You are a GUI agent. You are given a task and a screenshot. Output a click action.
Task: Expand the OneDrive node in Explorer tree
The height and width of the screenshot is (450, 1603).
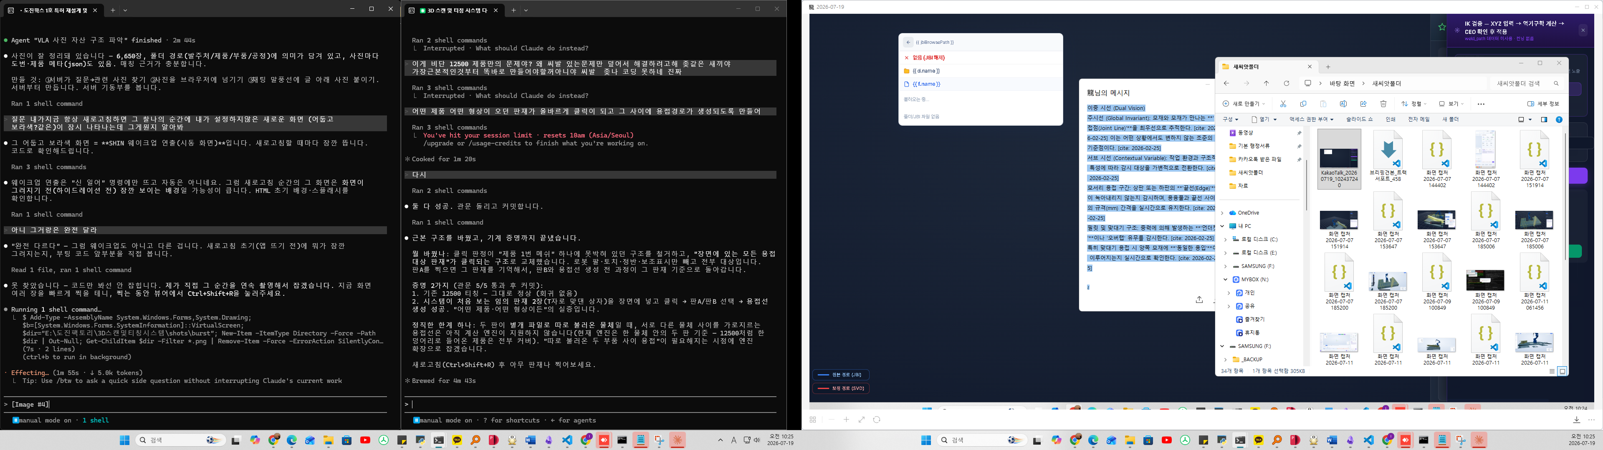tap(1223, 213)
